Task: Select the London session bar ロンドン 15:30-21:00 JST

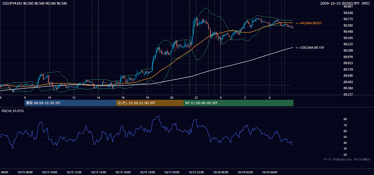Action: [x=150, y=103]
